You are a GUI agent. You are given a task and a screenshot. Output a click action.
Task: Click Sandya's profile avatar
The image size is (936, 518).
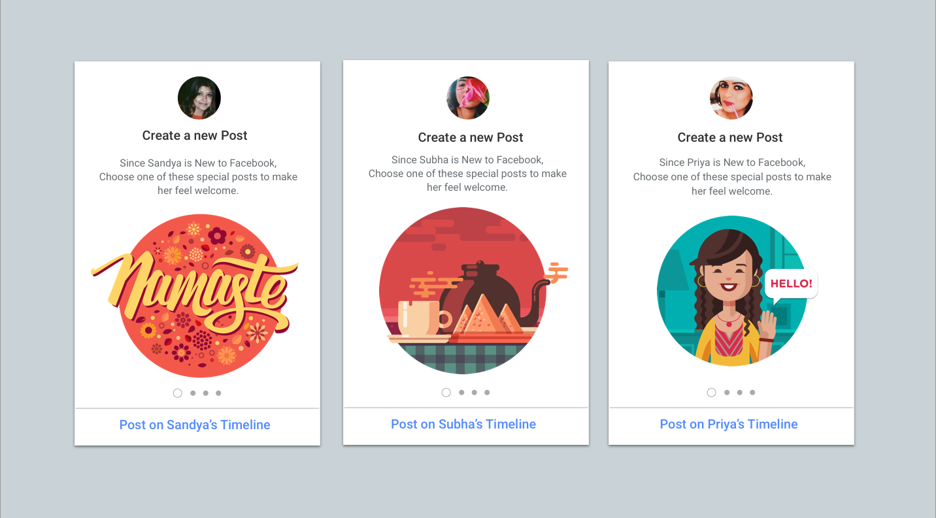pos(199,98)
